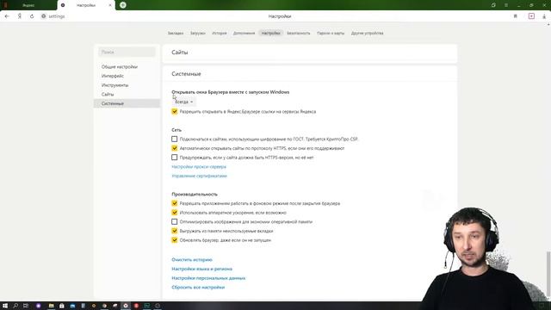This screenshot has width=551, height=310.
Task: Open the downloads arrow icon at top right
Action: [544, 16]
